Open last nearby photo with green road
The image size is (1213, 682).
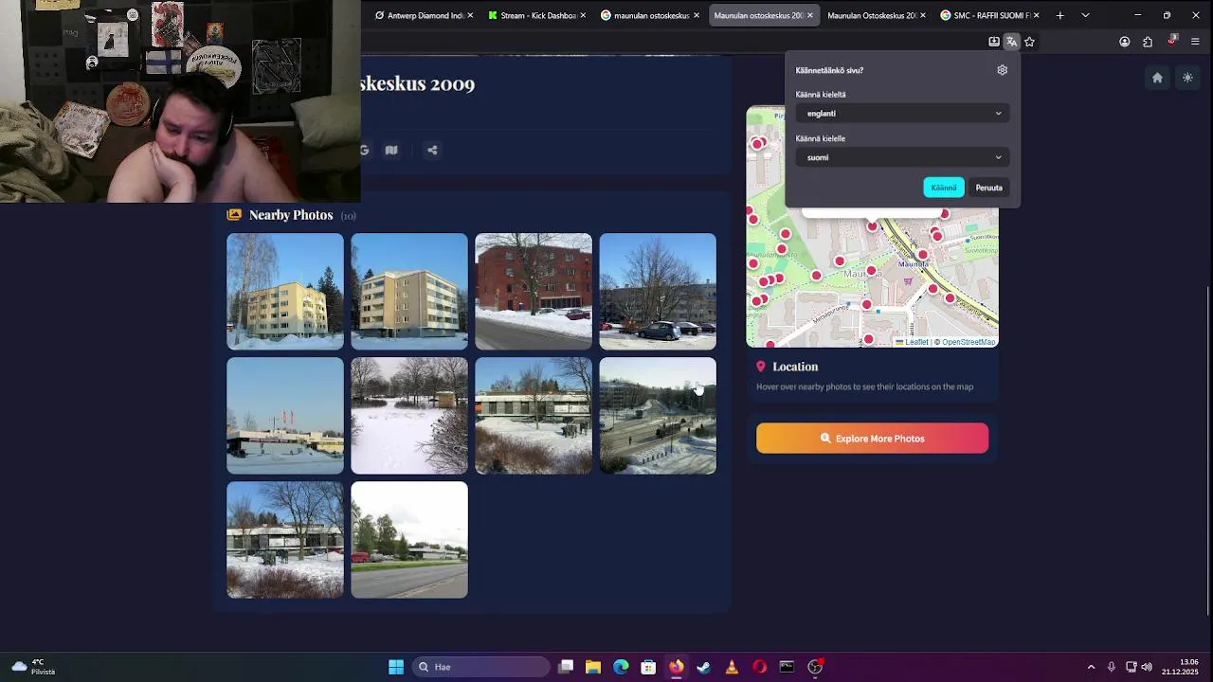click(409, 540)
